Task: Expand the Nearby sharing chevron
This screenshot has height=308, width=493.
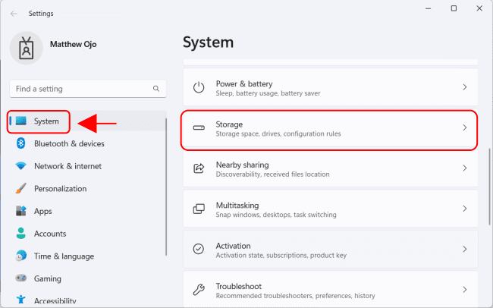Action: pyautogui.click(x=465, y=168)
